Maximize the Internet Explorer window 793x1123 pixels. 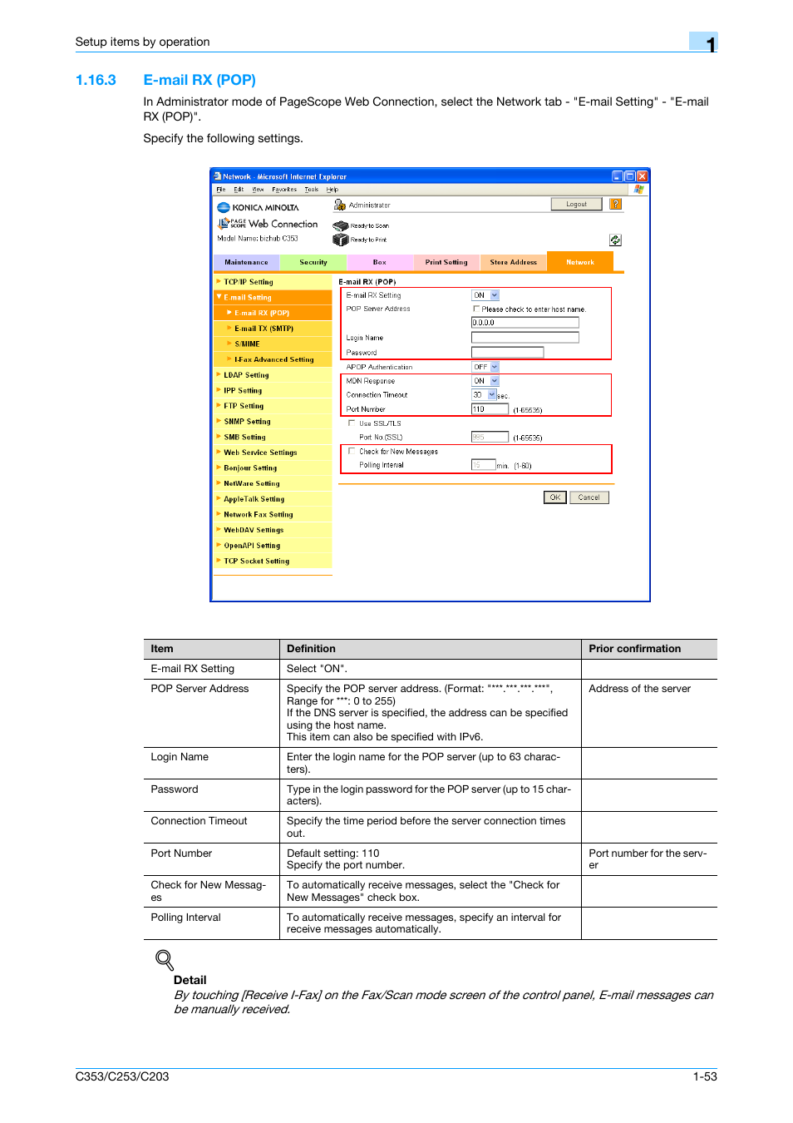(629, 176)
